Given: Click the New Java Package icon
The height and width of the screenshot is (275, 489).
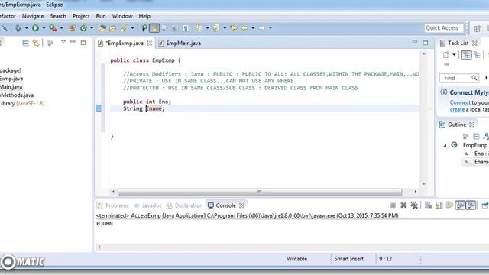Looking at the screenshot, I should coord(73,28).
